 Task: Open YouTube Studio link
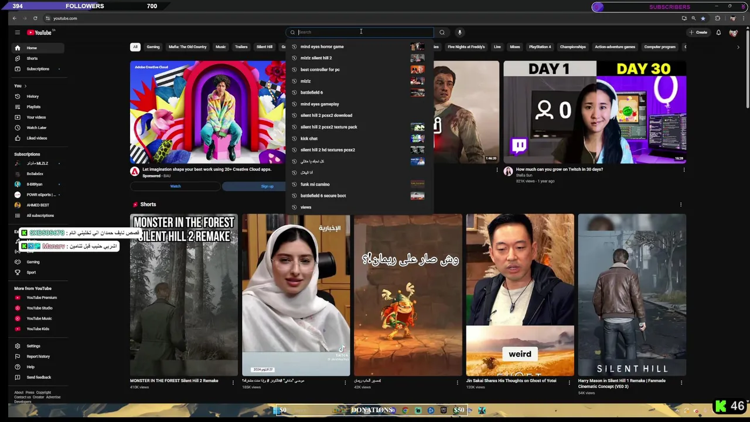click(39, 308)
